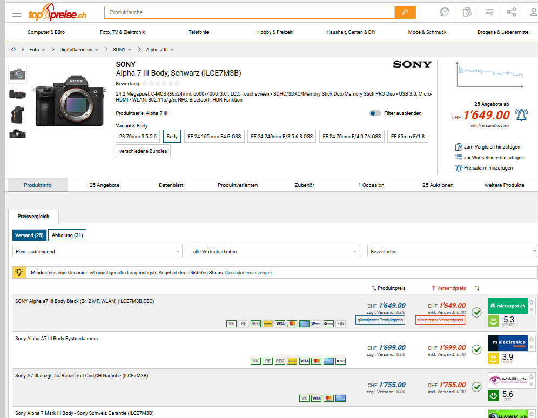The width and height of the screenshot is (538, 418).
Task: Click the 'Occasionen anzeigen' link
Action: [248, 273]
